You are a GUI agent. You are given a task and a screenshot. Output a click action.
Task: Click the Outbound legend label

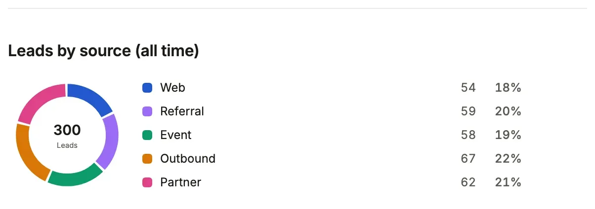point(188,159)
